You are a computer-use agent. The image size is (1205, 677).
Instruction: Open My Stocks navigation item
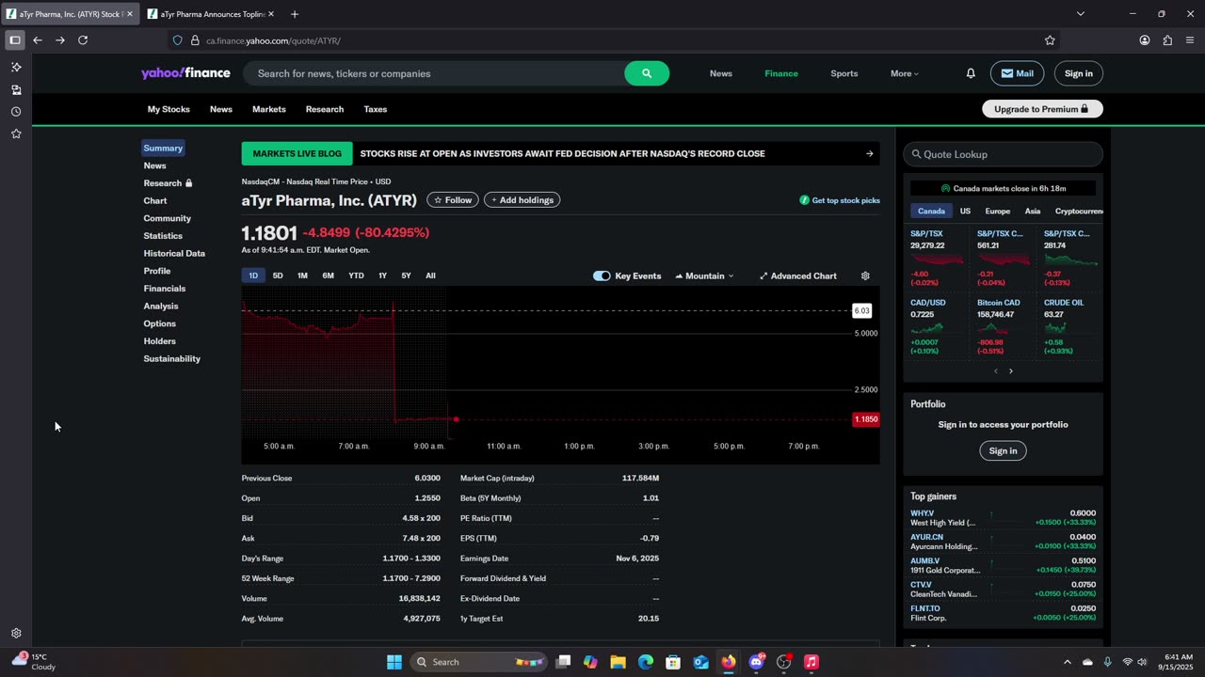[169, 109]
